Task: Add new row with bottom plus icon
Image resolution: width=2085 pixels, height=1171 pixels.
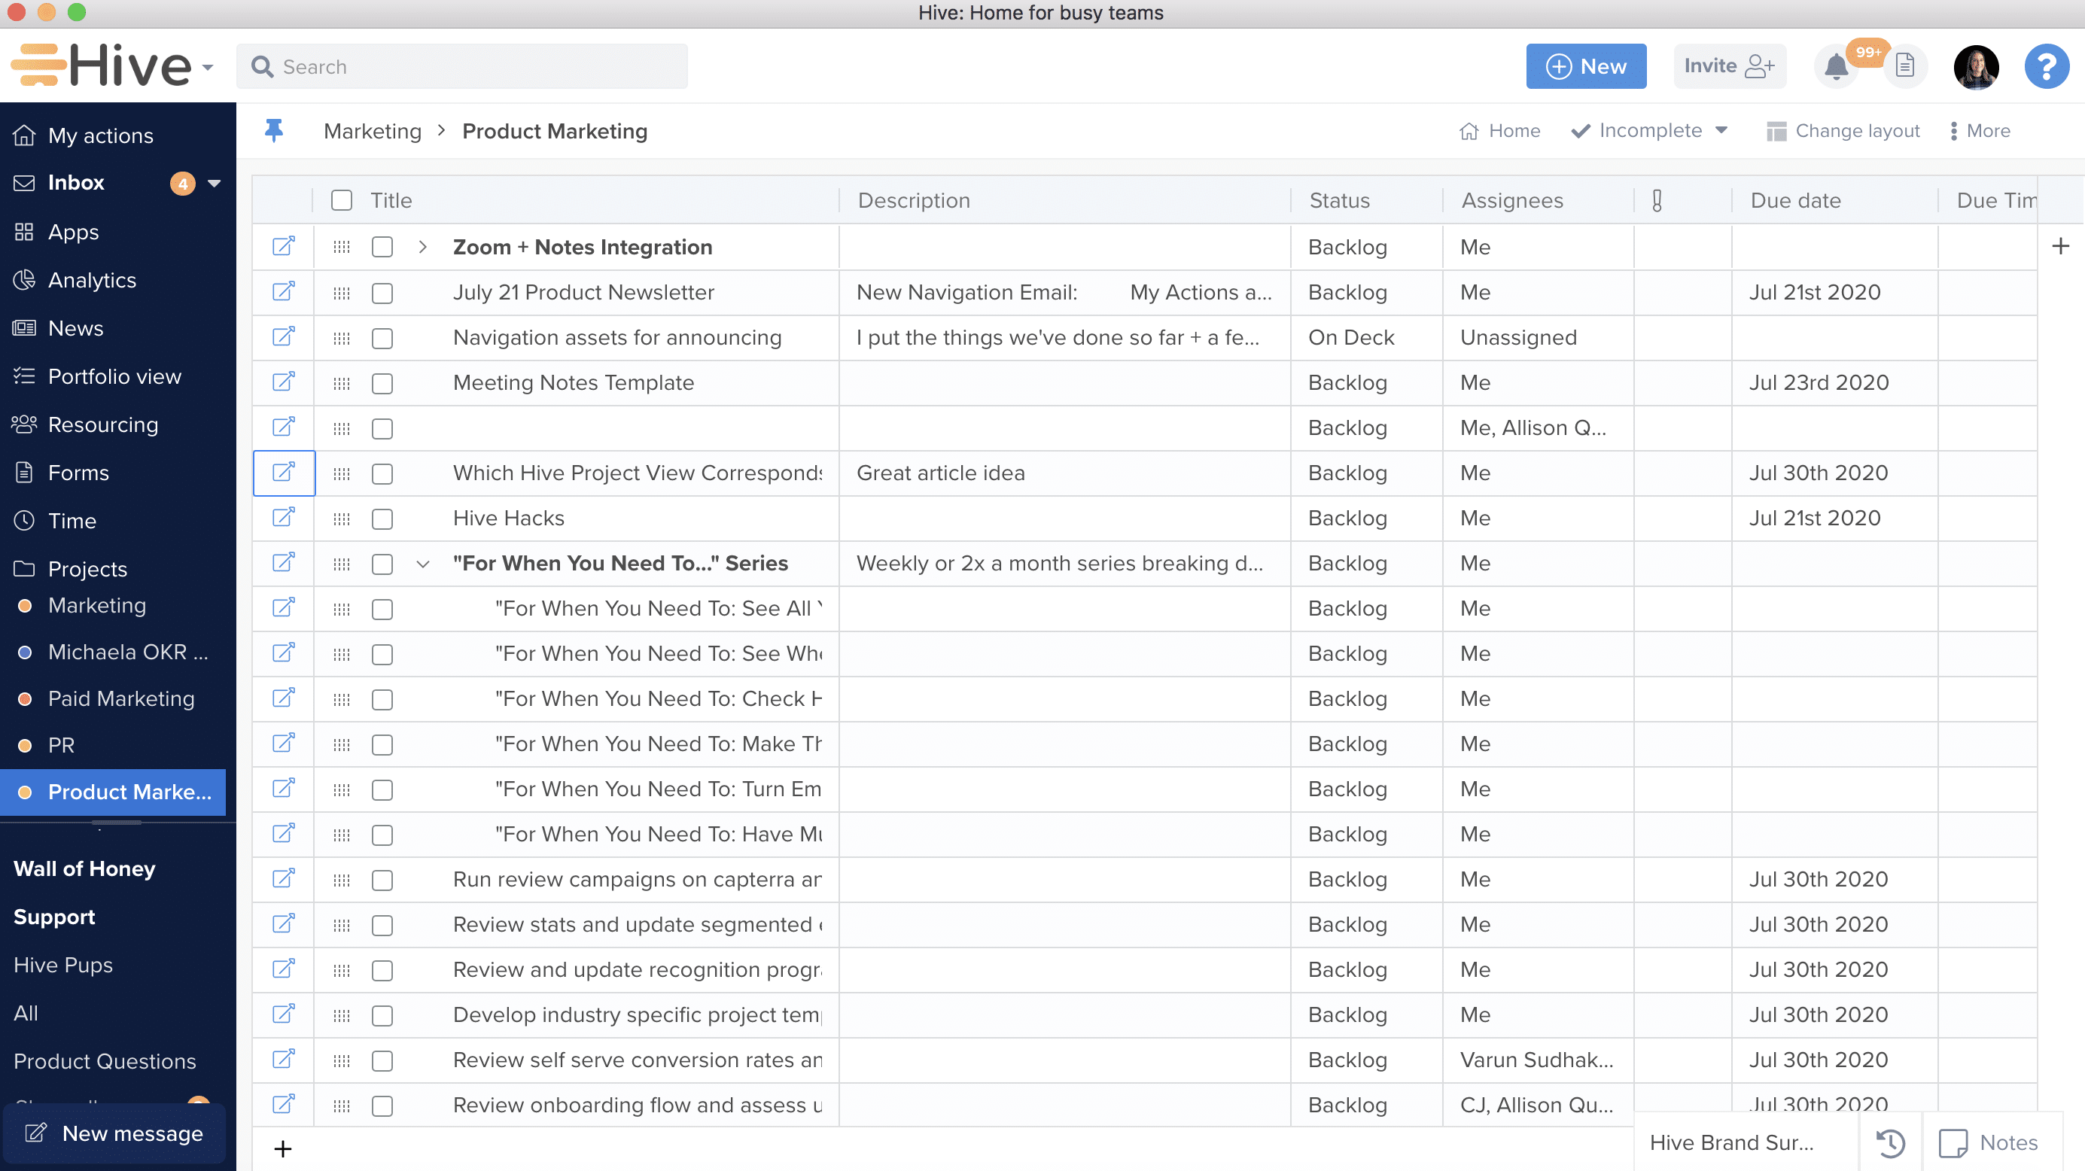Action: (282, 1148)
